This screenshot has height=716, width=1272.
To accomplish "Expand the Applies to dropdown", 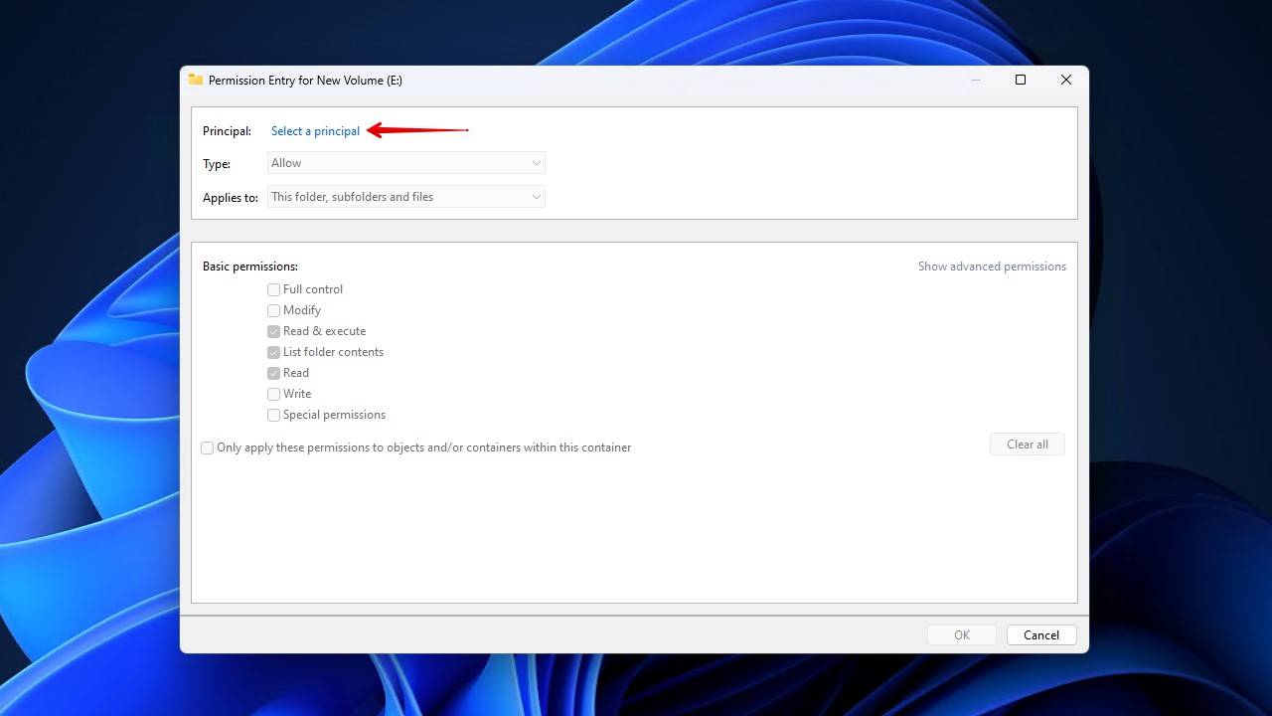I will (x=405, y=197).
